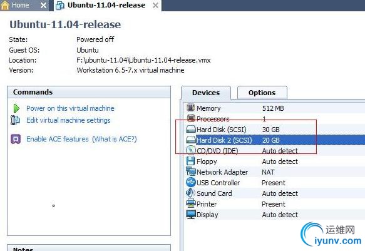Click the purple ACE features icon
365x251 pixels.
16,139
